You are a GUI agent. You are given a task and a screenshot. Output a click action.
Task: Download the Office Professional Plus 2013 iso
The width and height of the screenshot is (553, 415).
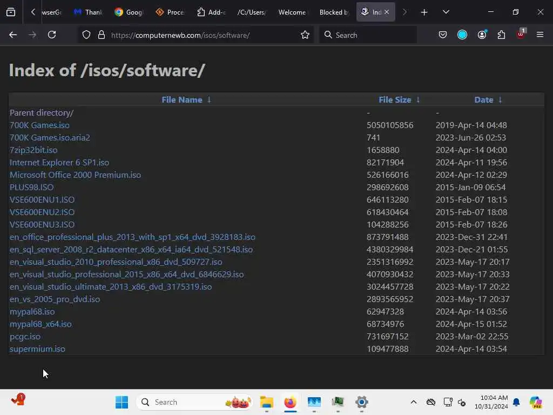click(x=132, y=237)
